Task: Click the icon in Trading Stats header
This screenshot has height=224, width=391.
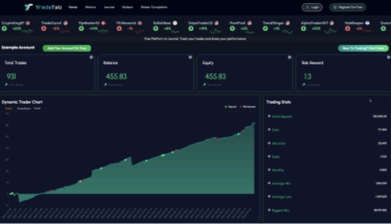Action: [x=370, y=101]
